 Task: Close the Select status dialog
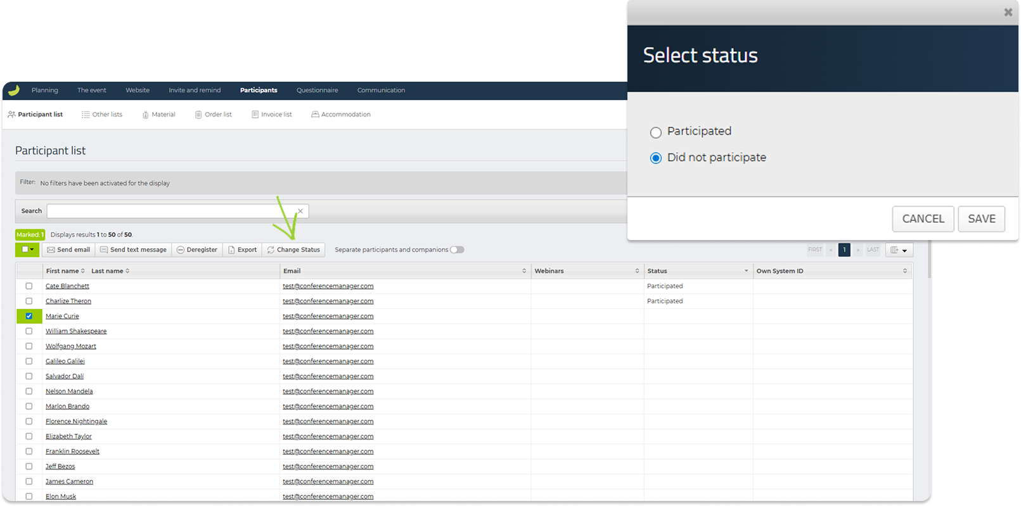tap(1008, 12)
